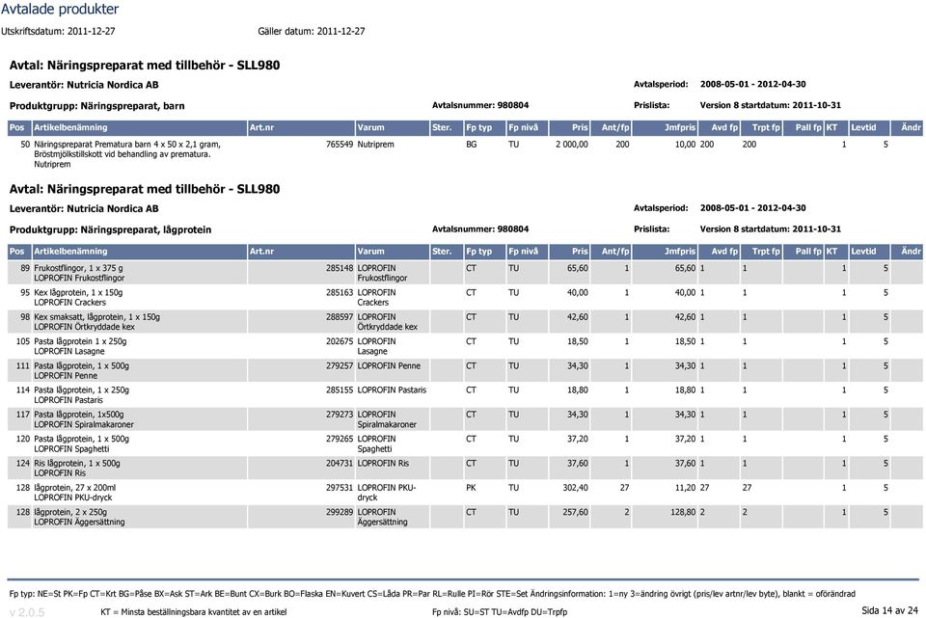The width and height of the screenshot is (926, 618).
Task: Select article number 765549
Action: coord(340,144)
